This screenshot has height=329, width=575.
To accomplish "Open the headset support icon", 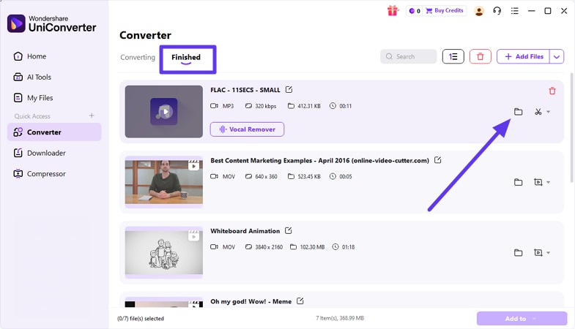I will 497,11.
